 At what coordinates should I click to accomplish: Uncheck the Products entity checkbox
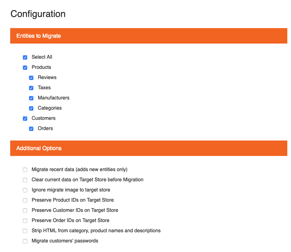pyautogui.click(x=25, y=68)
